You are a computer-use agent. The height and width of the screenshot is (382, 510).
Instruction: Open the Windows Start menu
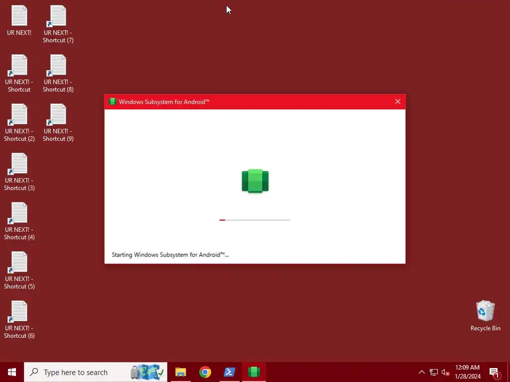point(12,372)
